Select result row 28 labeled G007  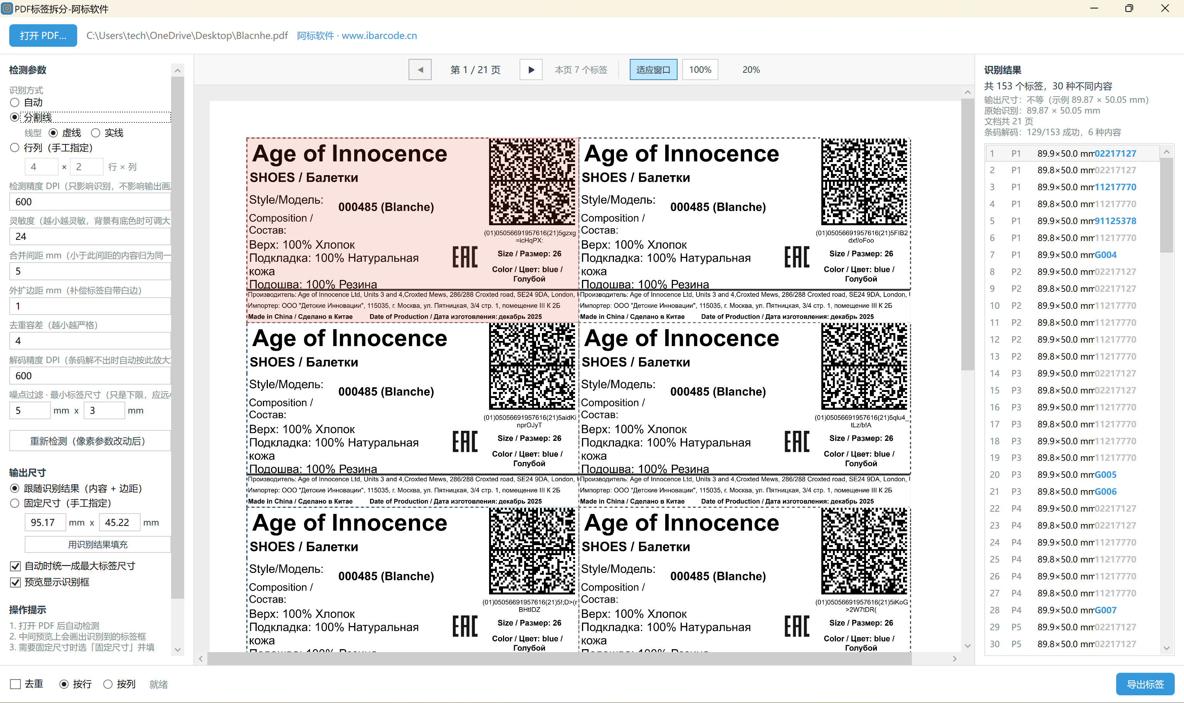point(1073,610)
